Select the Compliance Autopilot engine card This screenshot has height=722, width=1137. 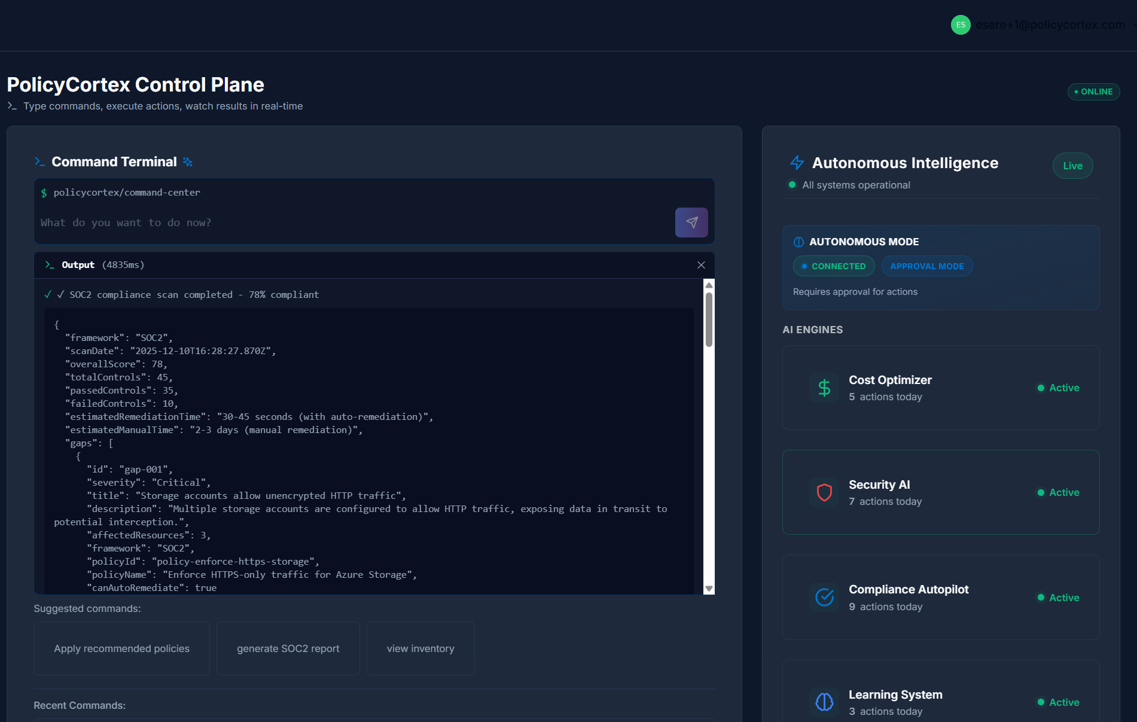[941, 597]
